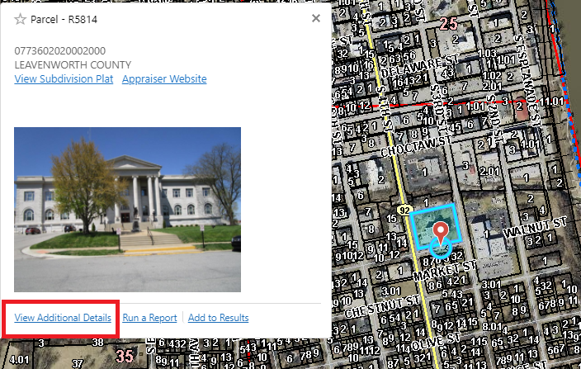
Task: Click the pink section number 25
Action: [x=449, y=24]
